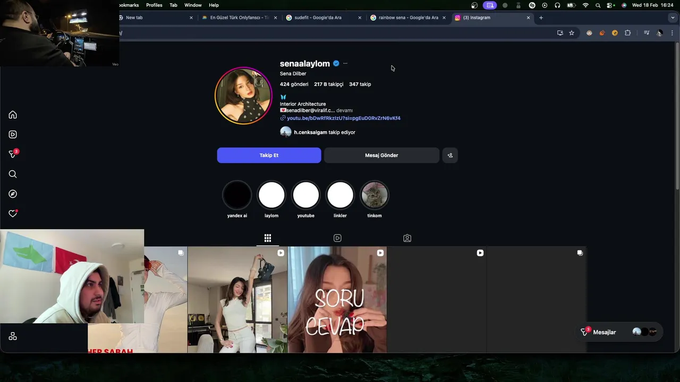Image resolution: width=680 pixels, height=382 pixels.
Task: Switch to the profile Reels tab
Action: tap(337, 238)
